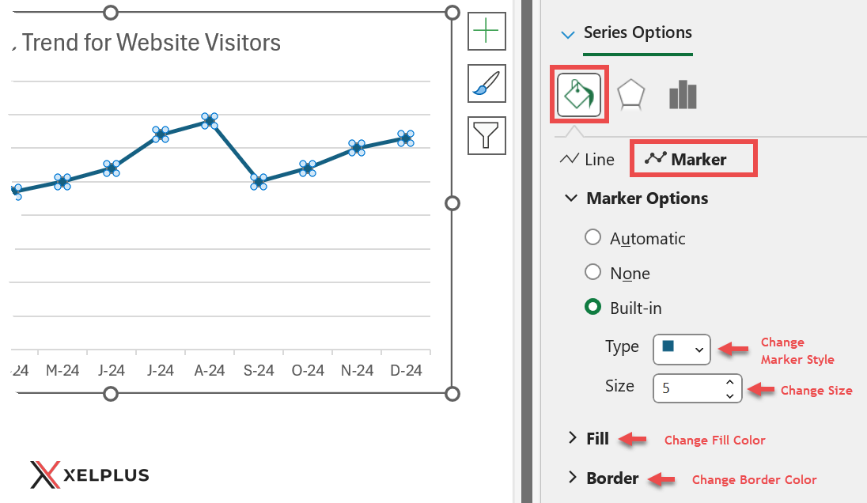Select the Automatic marker option
The height and width of the screenshot is (503, 867).
click(x=593, y=237)
